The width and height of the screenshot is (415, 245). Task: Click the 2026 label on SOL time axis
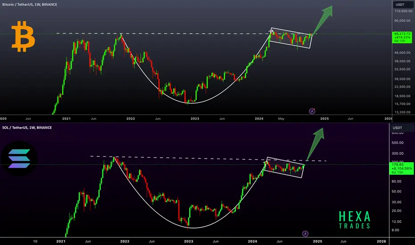click(x=382, y=241)
